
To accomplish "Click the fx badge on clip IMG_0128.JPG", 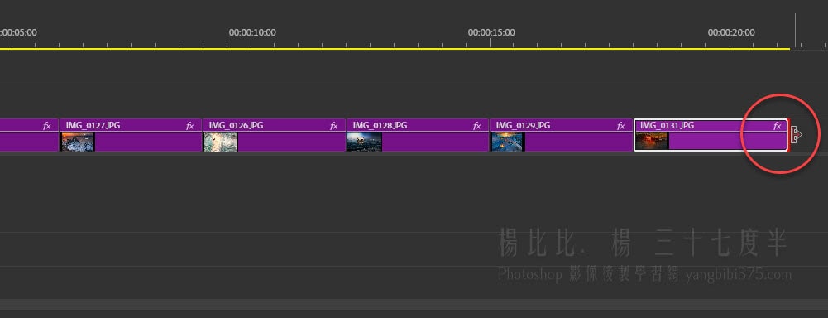I will (476, 126).
